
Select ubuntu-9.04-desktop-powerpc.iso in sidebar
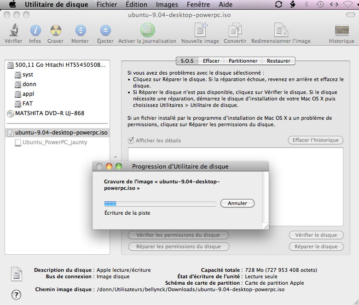point(57,133)
